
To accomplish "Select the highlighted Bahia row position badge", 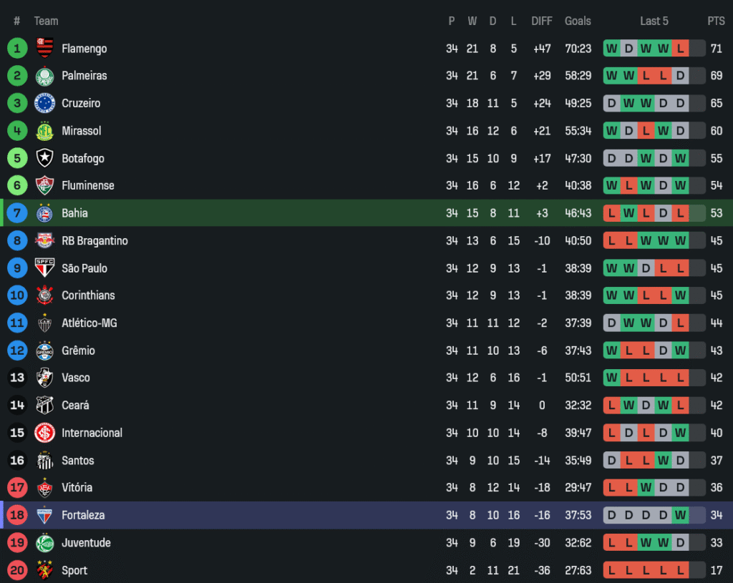I will 17,213.
